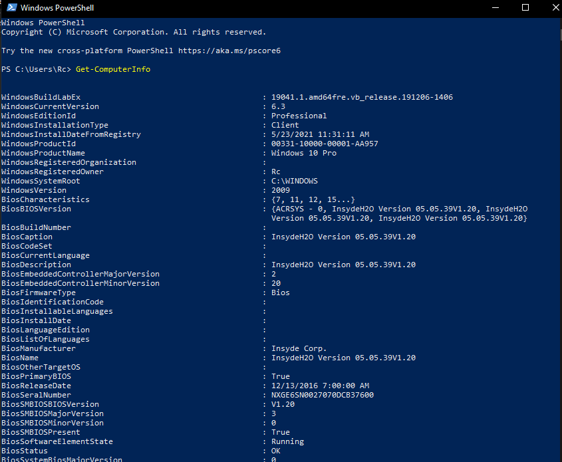Click the 'Windows PowerShell' title bar text
Screen dimensions: 562x462
pos(57,7)
